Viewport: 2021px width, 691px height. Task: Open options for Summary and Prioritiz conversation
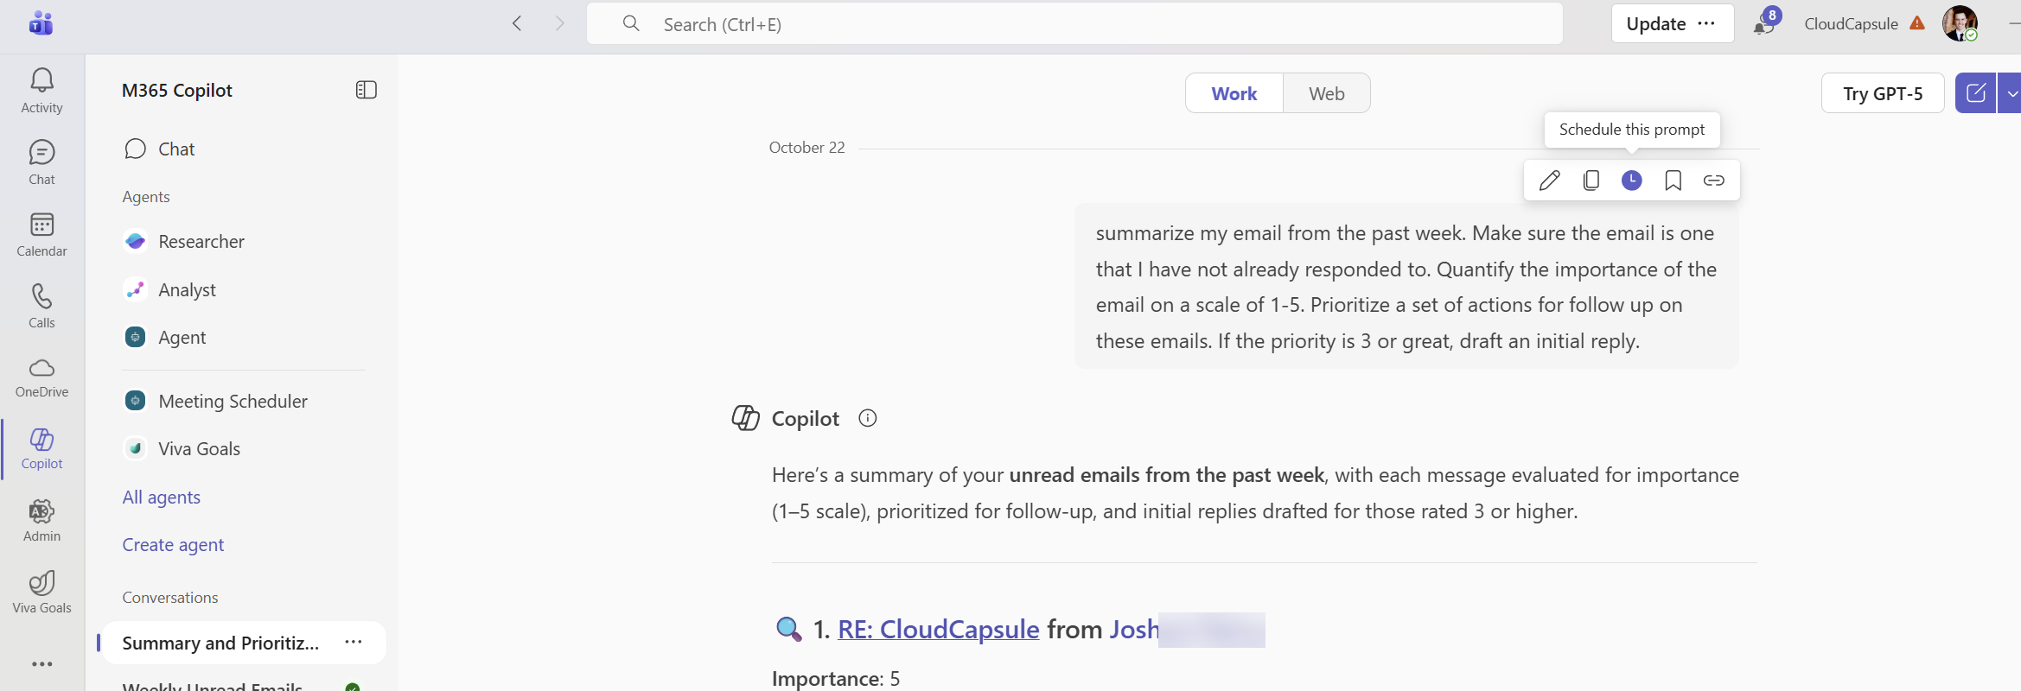tap(353, 643)
